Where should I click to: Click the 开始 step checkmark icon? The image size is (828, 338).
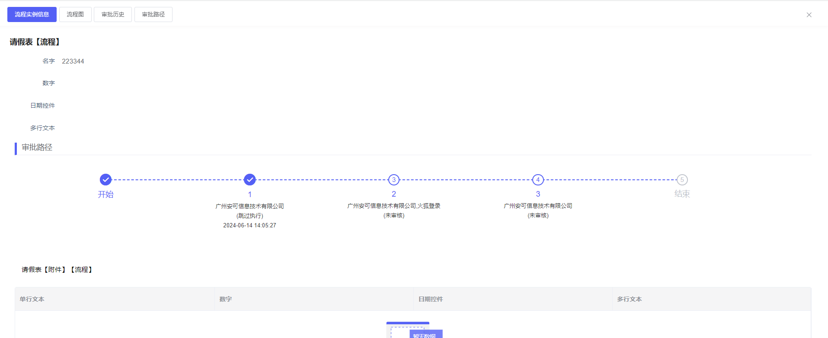coord(105,179)
